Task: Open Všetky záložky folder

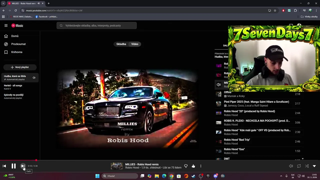Action: pyautogui.click(x=309, y=17)
